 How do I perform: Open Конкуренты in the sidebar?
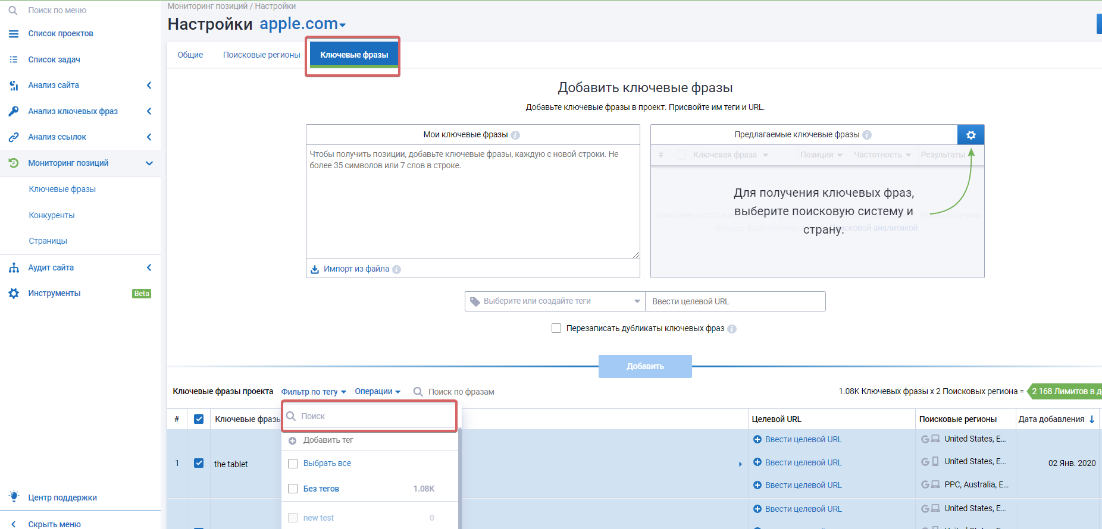click(x=52, y=215)
